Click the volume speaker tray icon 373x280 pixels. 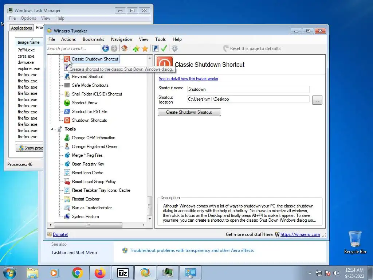336,273
